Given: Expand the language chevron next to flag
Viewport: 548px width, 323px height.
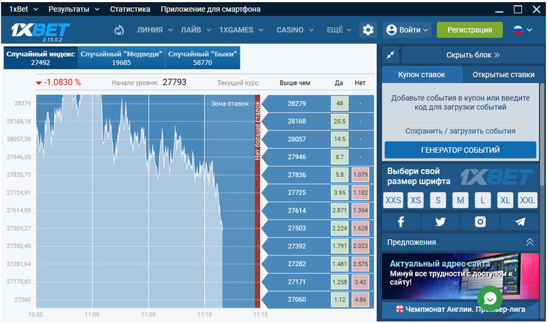Looking at the screenshot, I should tap(530, 30).
